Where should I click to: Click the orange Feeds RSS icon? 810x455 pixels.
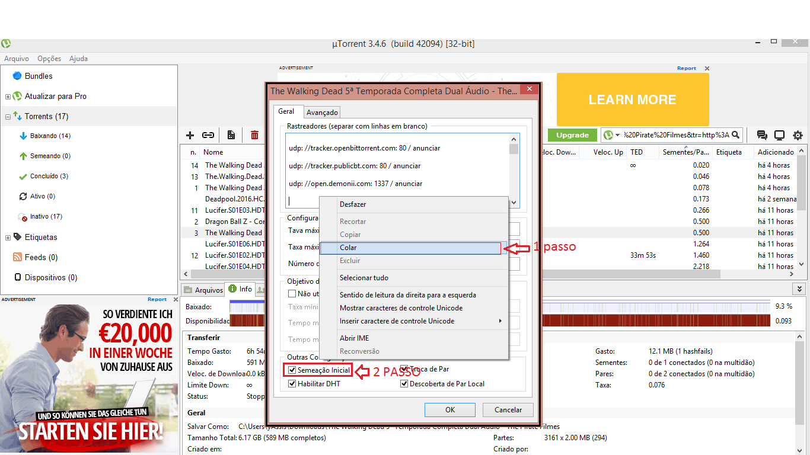17,257
